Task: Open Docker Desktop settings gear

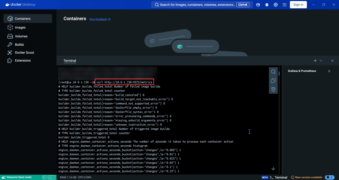Action: point(275,5)
